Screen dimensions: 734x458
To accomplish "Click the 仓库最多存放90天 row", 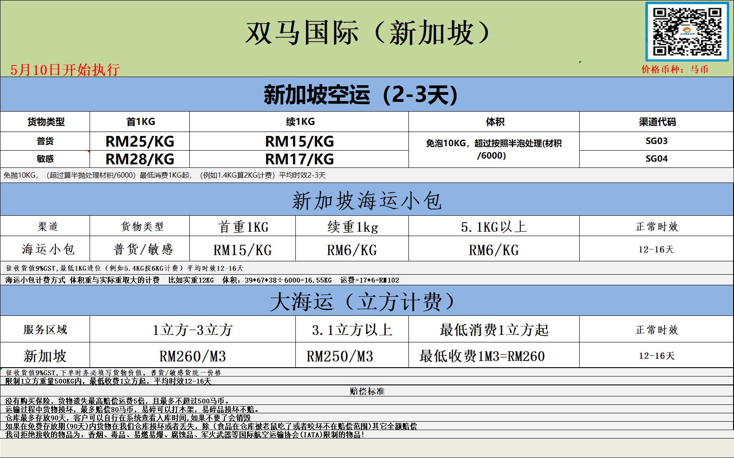I will click(366, 418).
